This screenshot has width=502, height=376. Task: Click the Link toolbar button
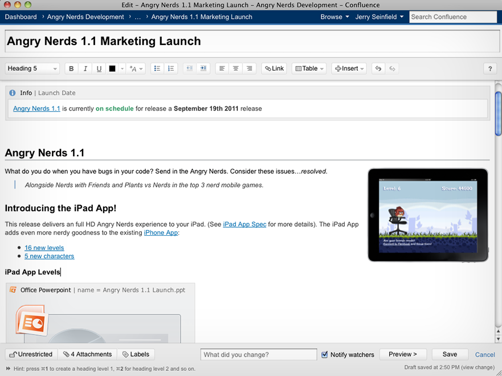[x=275, y=68]
